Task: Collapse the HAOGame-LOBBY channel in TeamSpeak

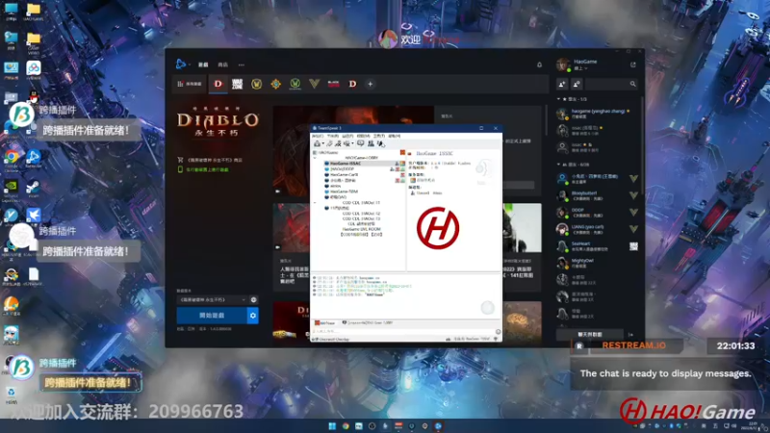Action: (x=315, y=158)
